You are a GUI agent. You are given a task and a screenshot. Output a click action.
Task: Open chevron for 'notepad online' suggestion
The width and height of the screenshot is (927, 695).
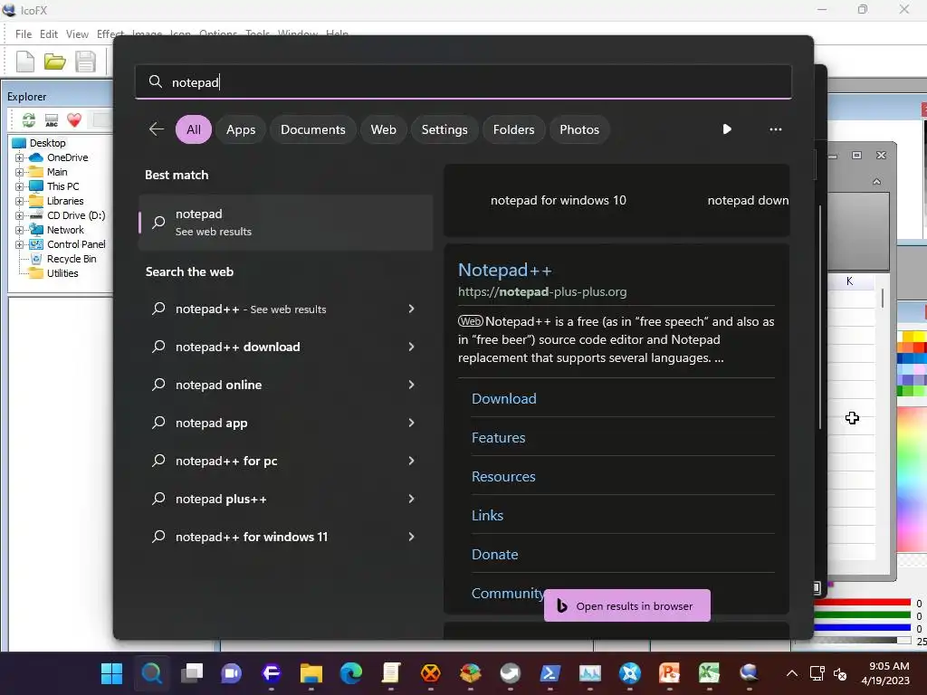[412, 385]
